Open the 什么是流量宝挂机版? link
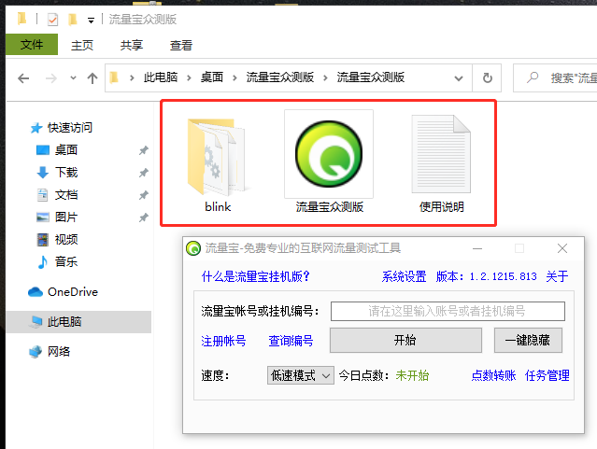The image size is (597, 449). pos(255,276)
